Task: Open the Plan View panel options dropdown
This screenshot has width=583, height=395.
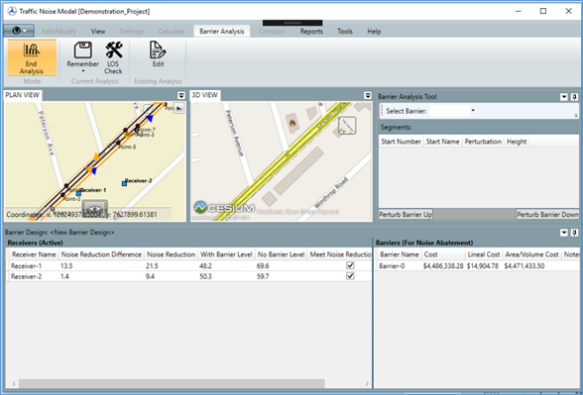Action: 181,95
